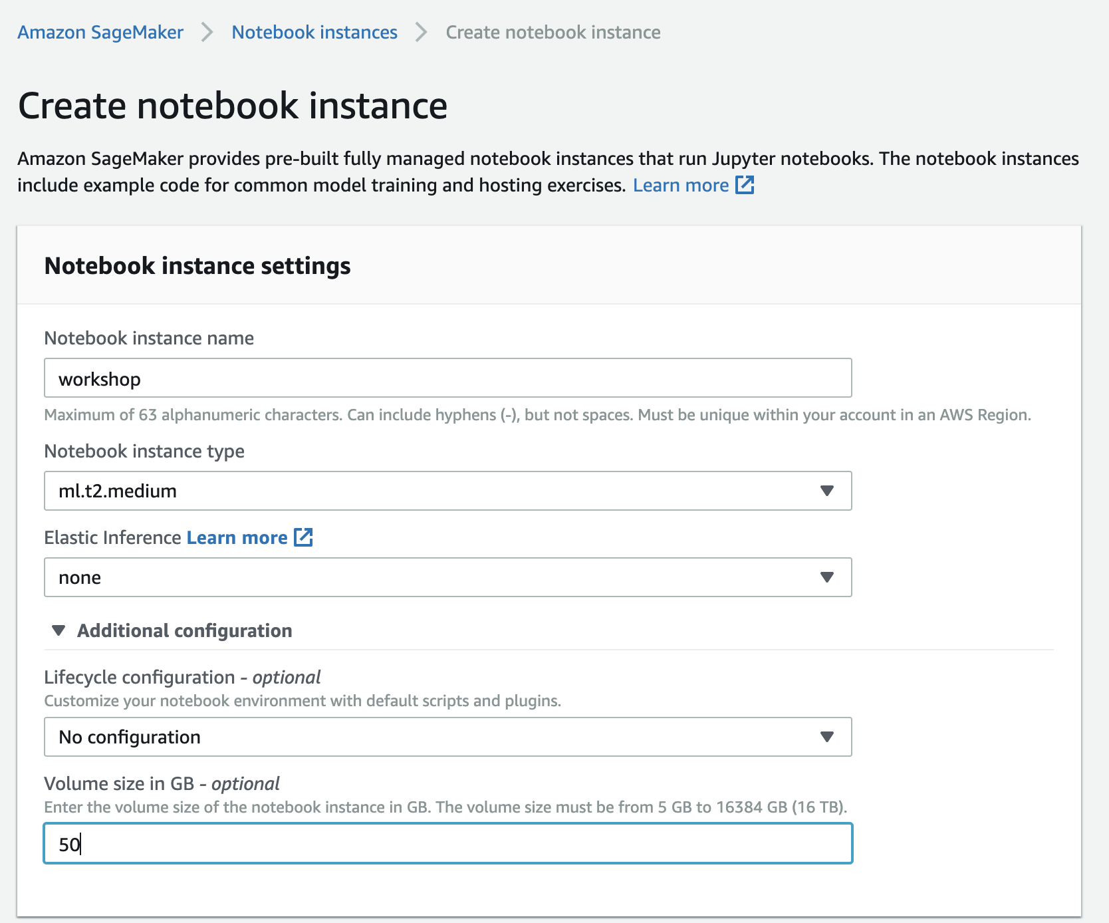The height and width of the screenshot is (923, 1109).
Task: Open Elastic Inference Learn more link
Action: 237,537
